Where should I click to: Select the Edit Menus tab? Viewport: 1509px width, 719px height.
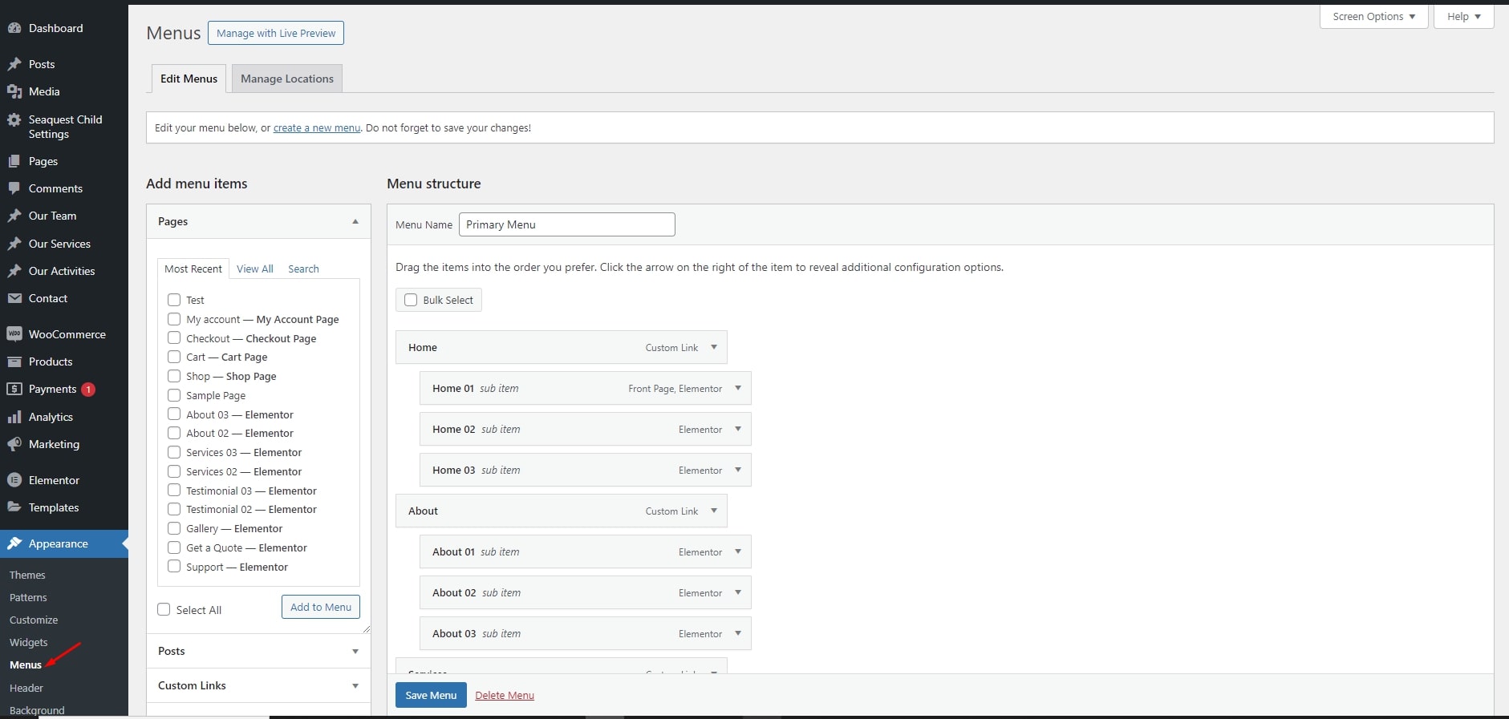coord(189,79)
